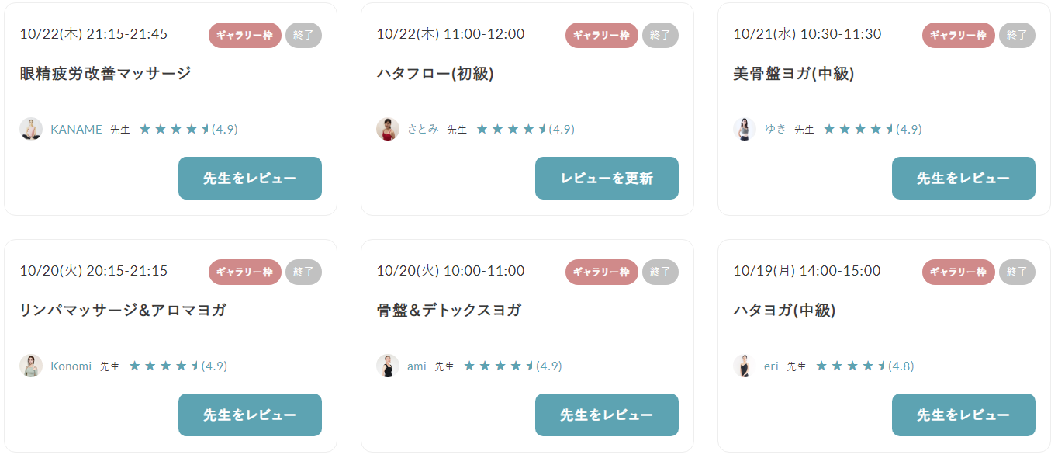1058x458 pixels.
Task: Open さとみ teacher's avatar thumbnail
Action: coord(388,129)
